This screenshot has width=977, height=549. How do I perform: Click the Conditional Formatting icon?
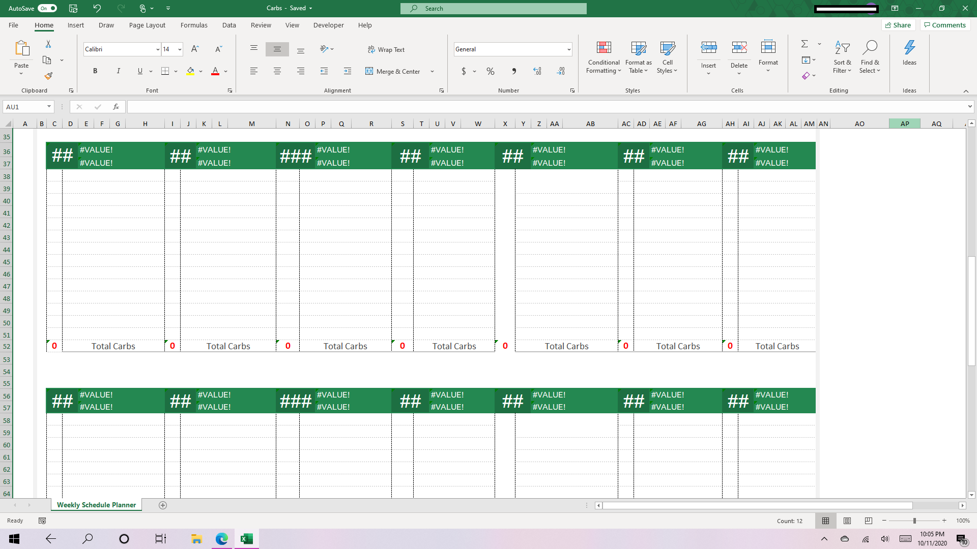coord(604,48)
